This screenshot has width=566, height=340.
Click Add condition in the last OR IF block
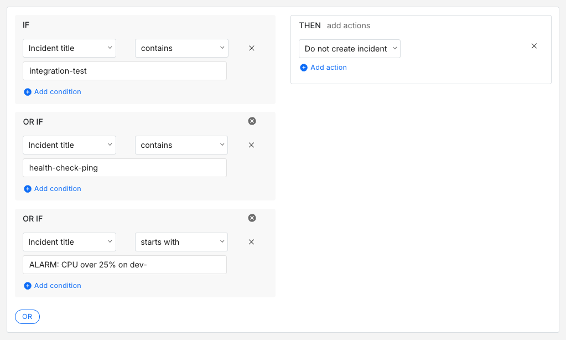[x=52, y=285]
